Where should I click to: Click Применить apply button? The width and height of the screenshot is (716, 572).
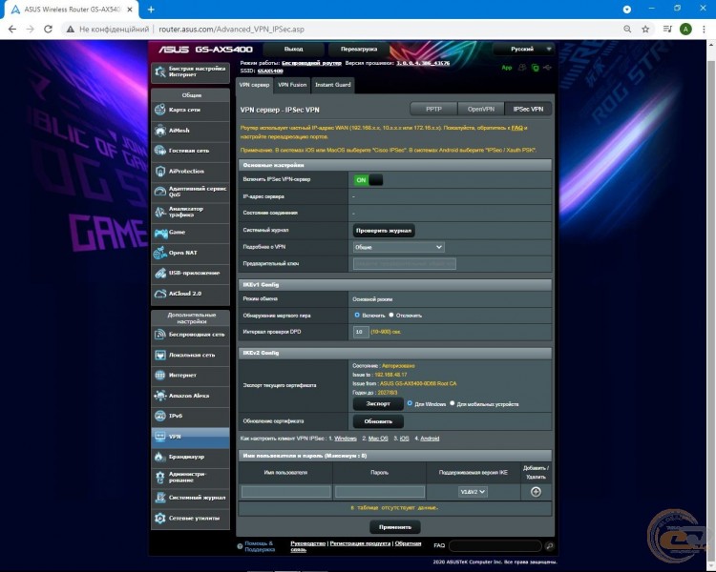tap(395, 527)
